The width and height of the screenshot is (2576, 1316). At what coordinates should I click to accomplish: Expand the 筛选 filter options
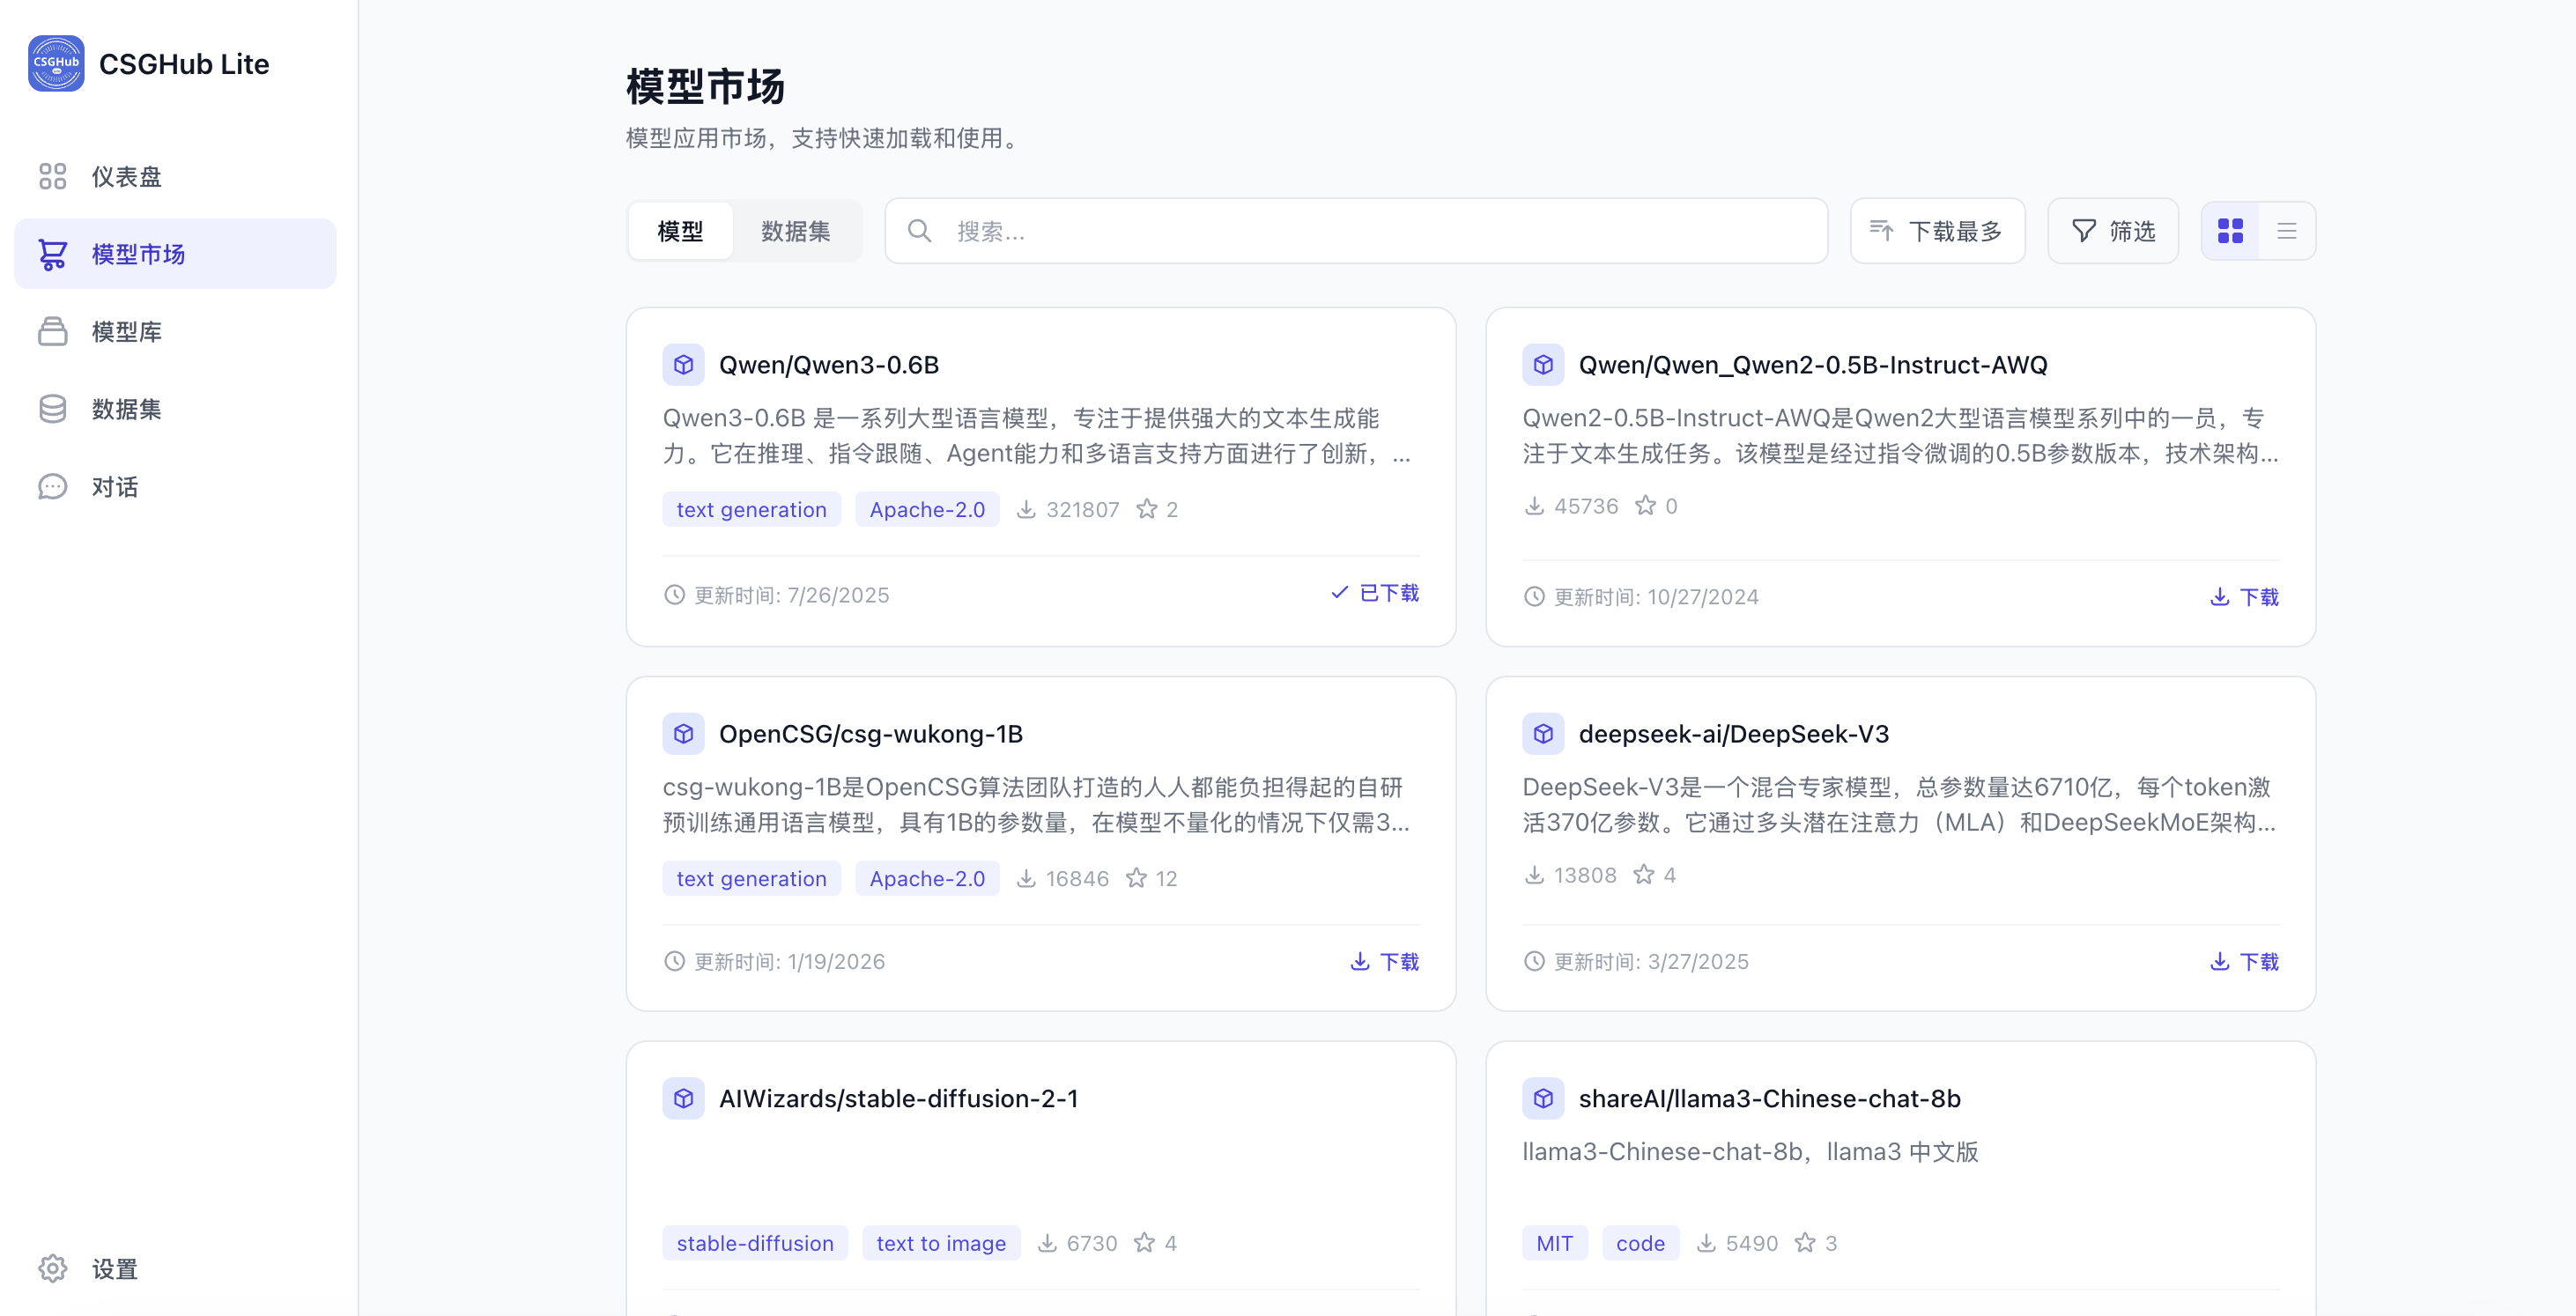(2112, 231)
